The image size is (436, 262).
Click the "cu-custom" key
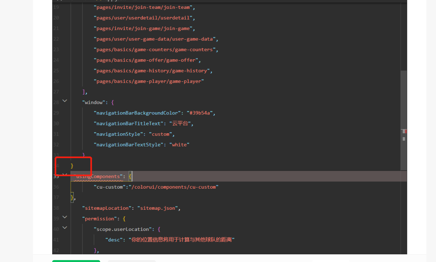[109, 187]
